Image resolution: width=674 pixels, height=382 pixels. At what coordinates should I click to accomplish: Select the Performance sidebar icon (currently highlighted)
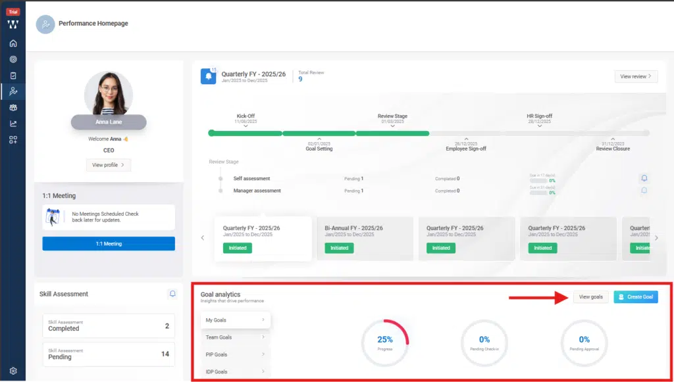coord(13,91)
